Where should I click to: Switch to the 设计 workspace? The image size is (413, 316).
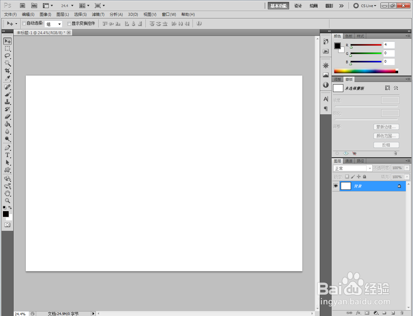point(298,6)
